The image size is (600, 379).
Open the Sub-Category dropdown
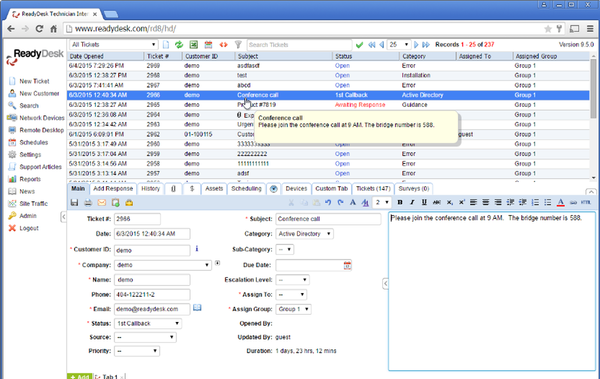(284, 249)
